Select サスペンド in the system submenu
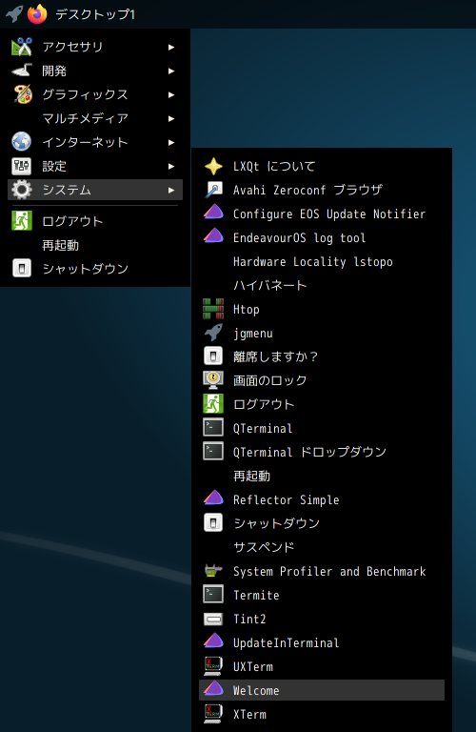The height and width of the screenshot is (732, 476). [322, 547]
